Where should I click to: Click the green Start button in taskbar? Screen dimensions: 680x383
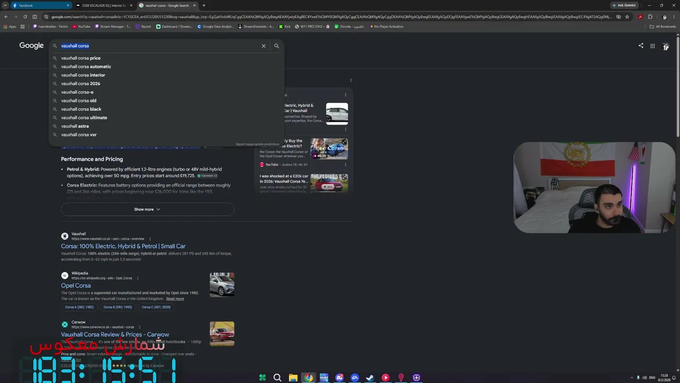pos(262,378)
